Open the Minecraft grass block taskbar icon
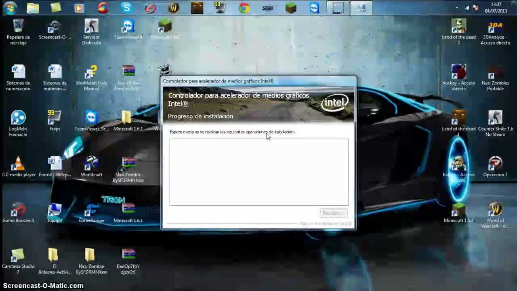The height and width of the screenshot is (291, 517). pos(291,8)
